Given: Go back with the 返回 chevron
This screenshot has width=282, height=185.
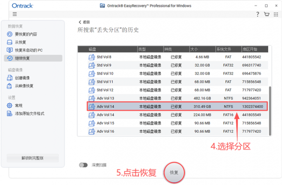Looking at the screenshot, I should [80, 22].
